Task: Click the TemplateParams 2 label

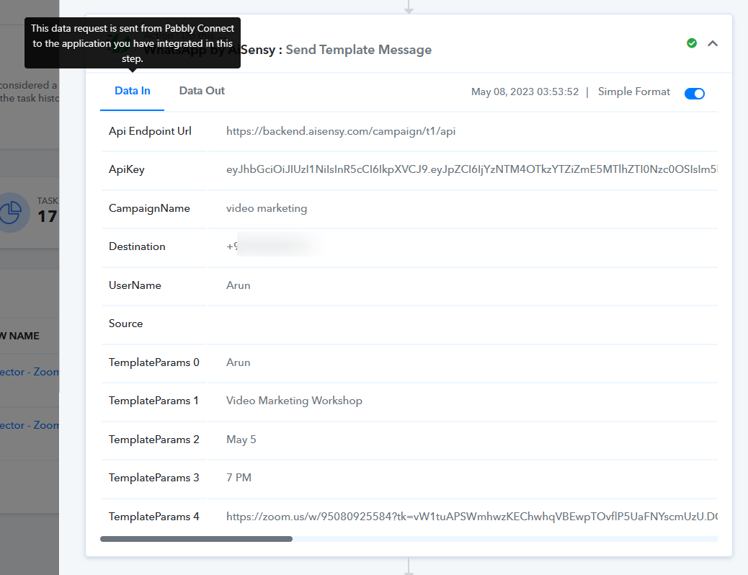Action: (153, 440)
